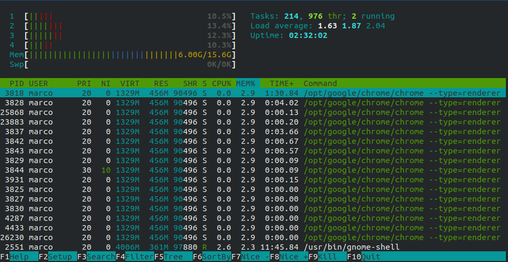
Task: Click the Load average line
Action: pyautogui.click(x=318, y=26)
